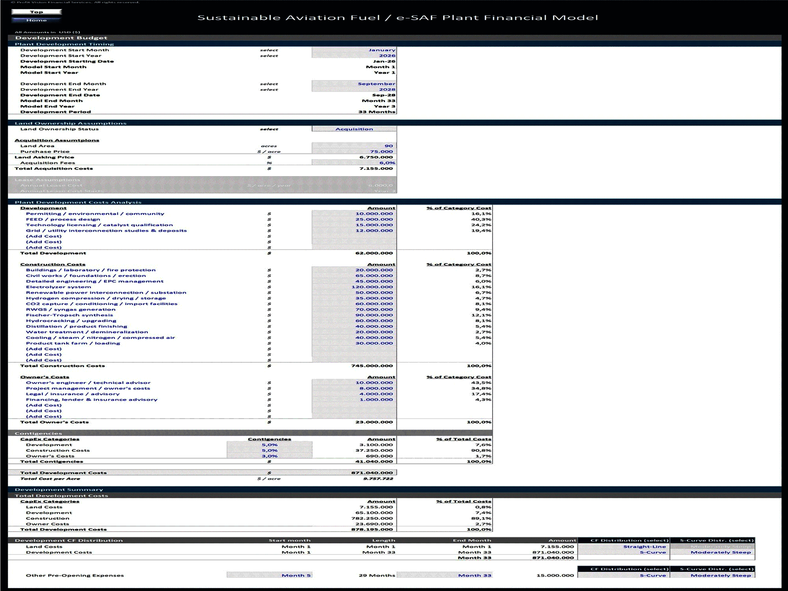
Task: Click the Top navigation button
Action: (x=37, y=12)
